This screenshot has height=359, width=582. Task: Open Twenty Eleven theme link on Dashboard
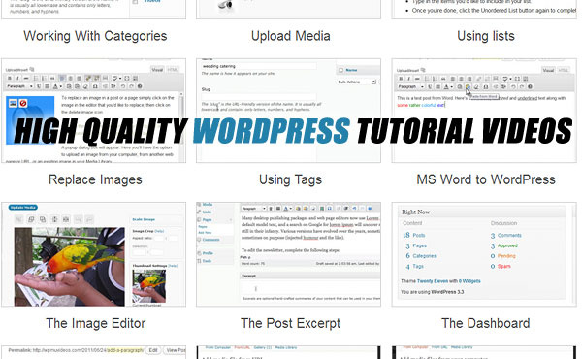pyautogui.click(x=433, y=281)
